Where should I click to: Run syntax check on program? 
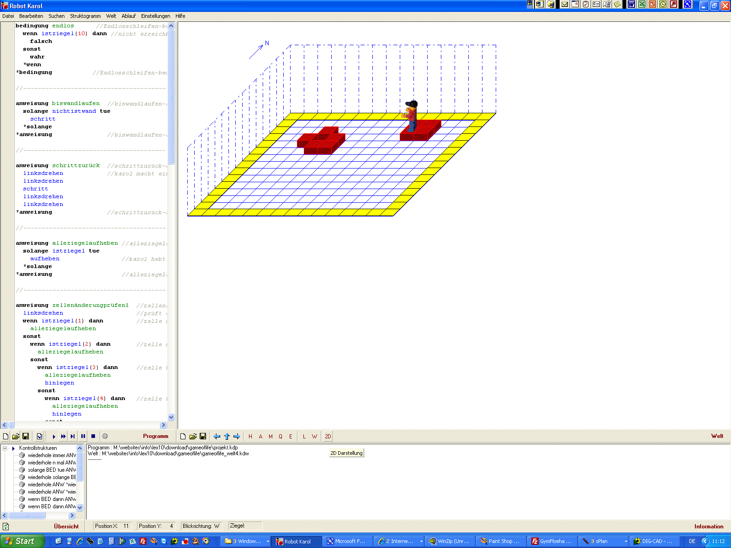[40, 436]
